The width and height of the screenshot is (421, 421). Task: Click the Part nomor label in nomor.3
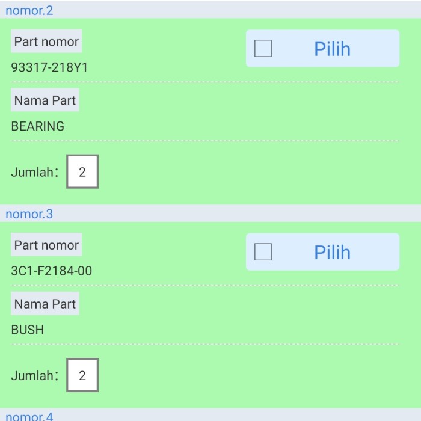(x=46, y=245)
